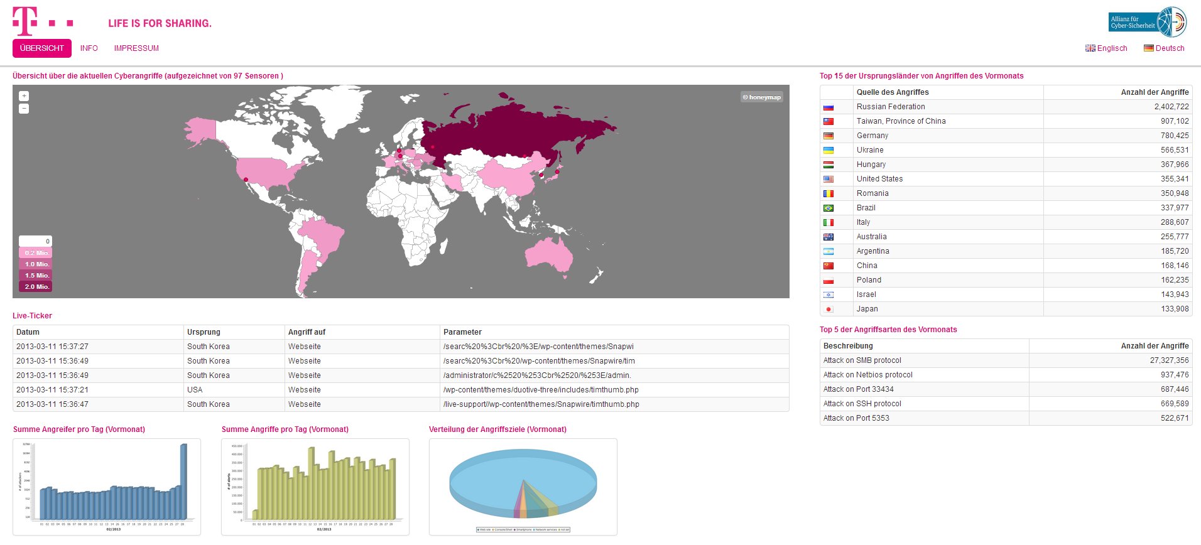The width and height of the screenshot is (1201, 545).
Task: Select the ÜBERSICHT tab
Action: pyautogui.click(x=42, y=48)
